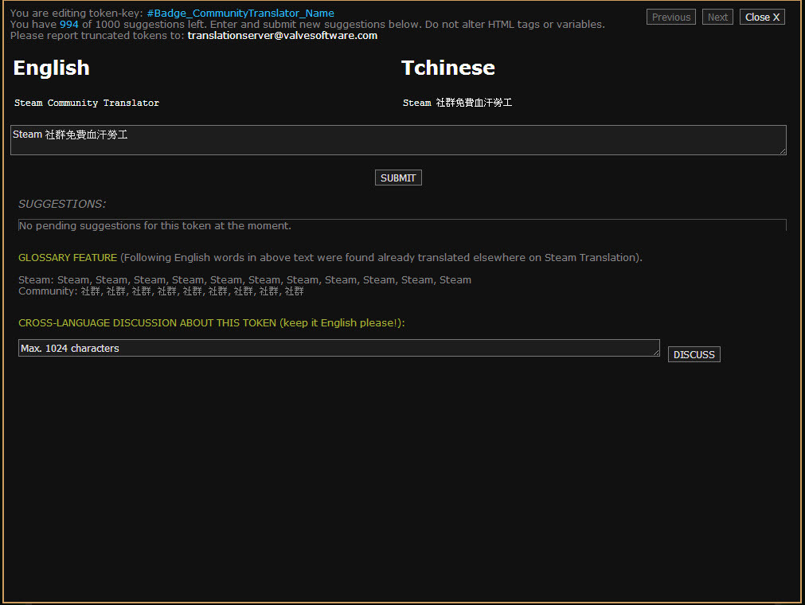Viewport: 805px width, 605px height.
Task: Post comment with the DISCUSS button
Action: pyautogui.click(x=694, y=354)
